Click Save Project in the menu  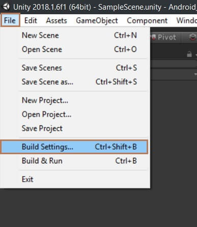click(x=75, y=128)
